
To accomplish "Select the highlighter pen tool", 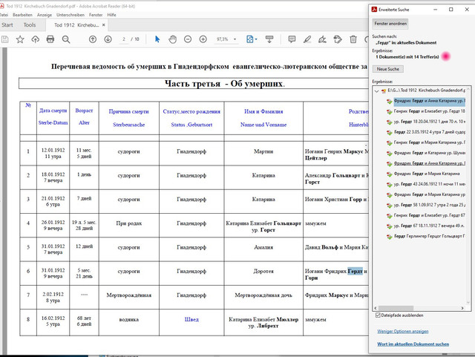I will coord(307,39).
